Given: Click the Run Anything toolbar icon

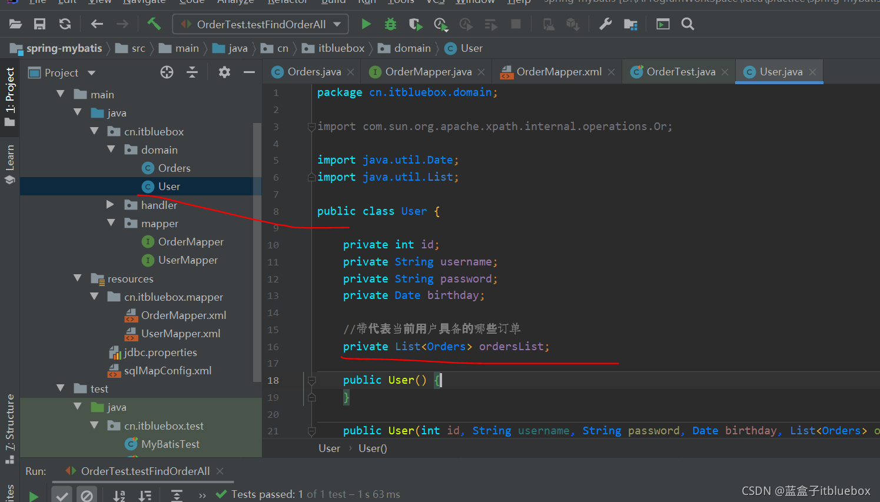Looking at the screenshot, I should [x=663, y=24].
